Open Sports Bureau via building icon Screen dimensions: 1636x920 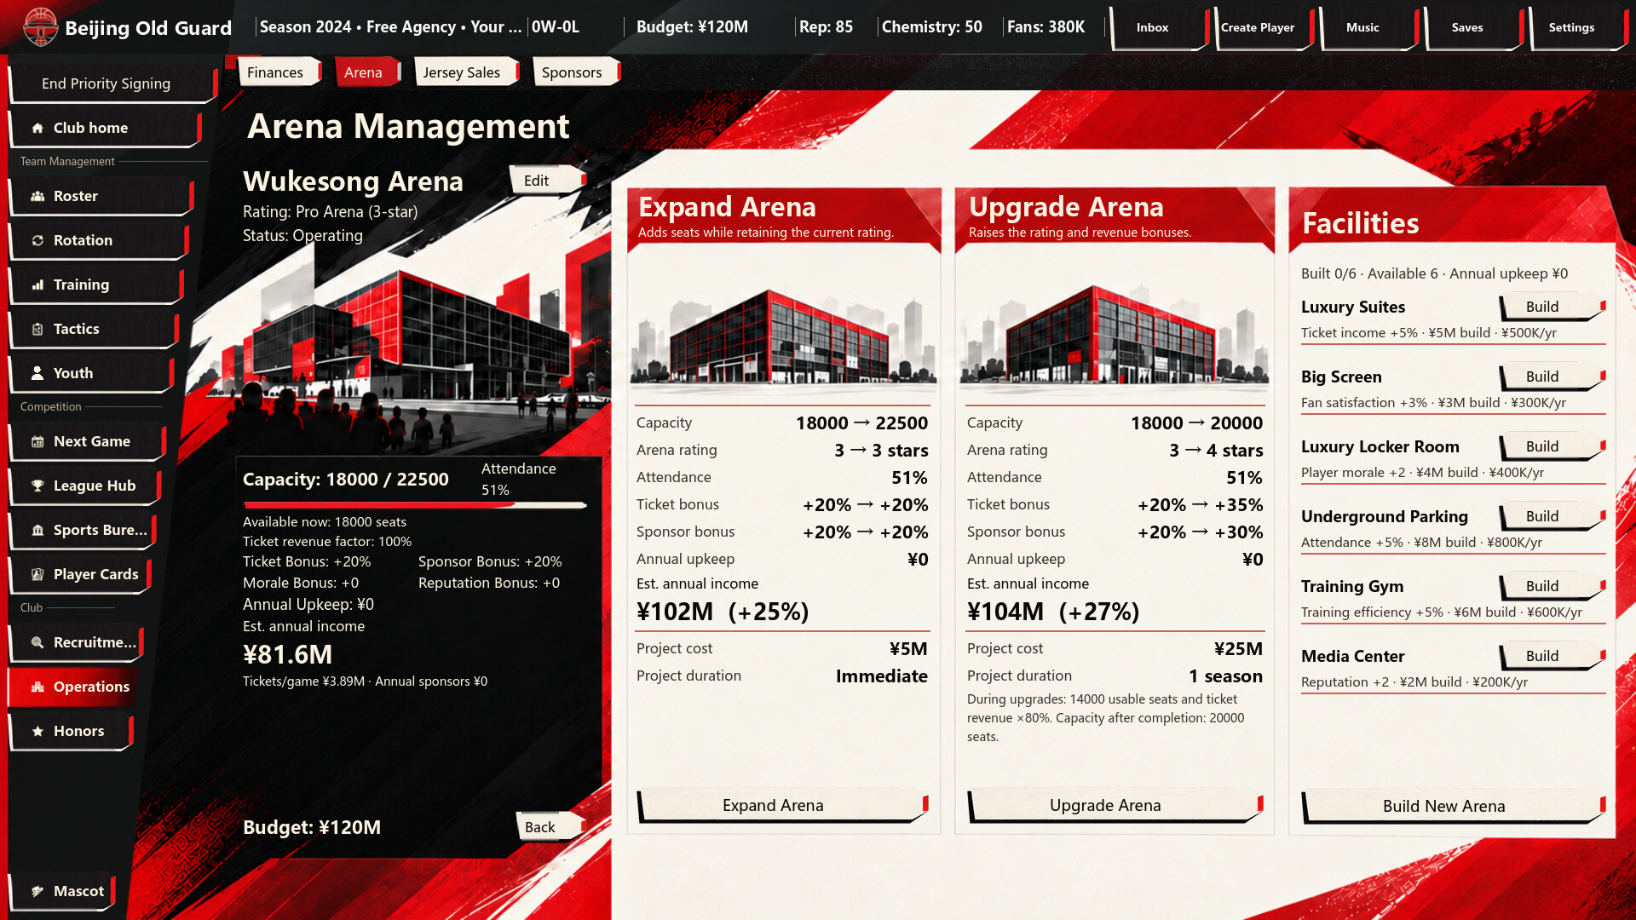point(37,530)
